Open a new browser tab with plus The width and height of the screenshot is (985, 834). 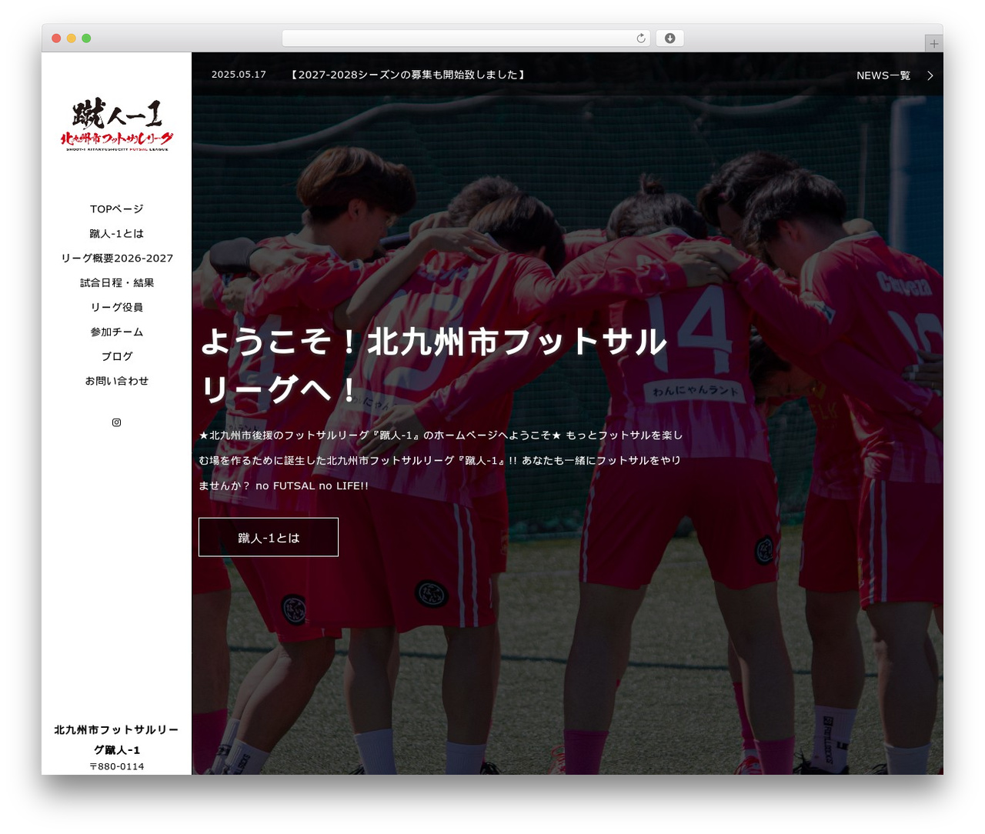pyautogui.click(x=933, y=44)
